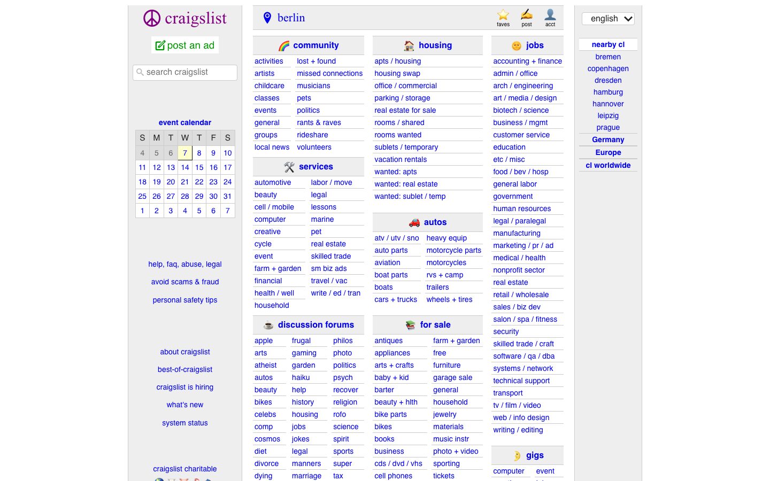Open the event calendar link

click(185, 123)
